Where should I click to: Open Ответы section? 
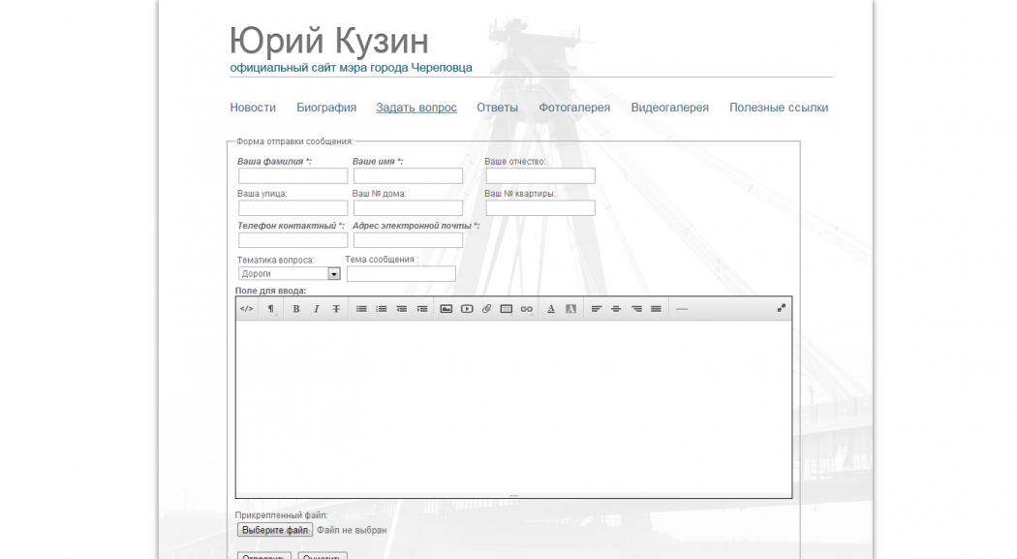[498, 108]
